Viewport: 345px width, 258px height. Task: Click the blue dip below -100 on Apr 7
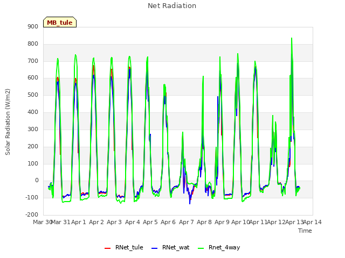tap(190, 203)
